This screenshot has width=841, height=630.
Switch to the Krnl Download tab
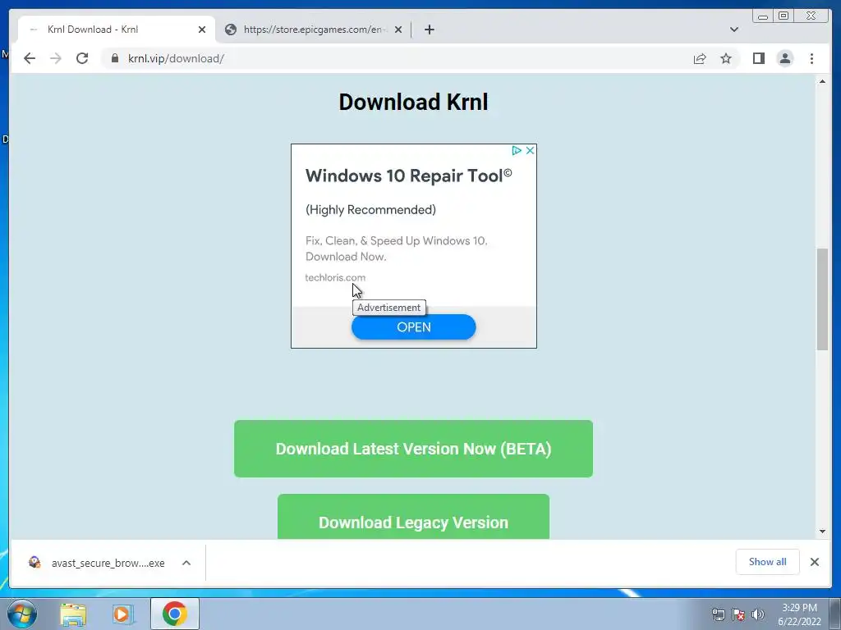[117, 30]
